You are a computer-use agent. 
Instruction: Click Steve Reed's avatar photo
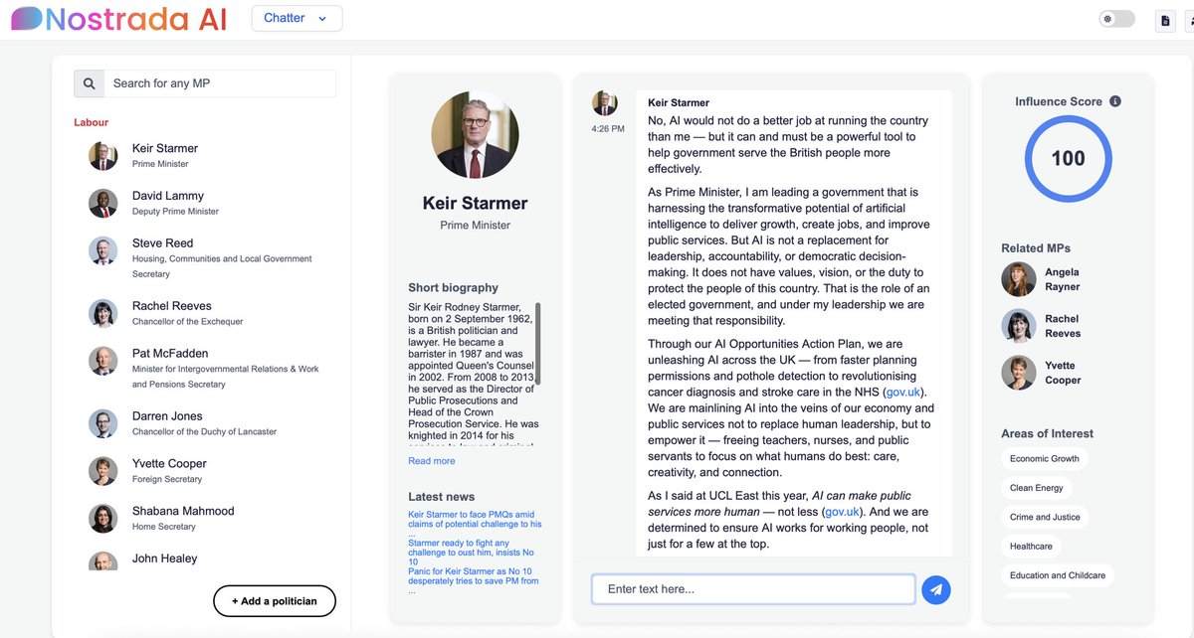tap(103, 250)
